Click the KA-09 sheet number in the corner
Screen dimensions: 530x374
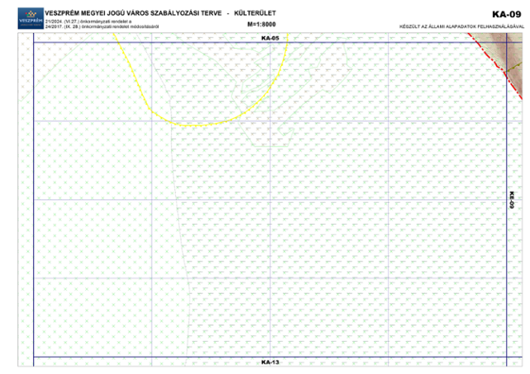coord(506,14)
